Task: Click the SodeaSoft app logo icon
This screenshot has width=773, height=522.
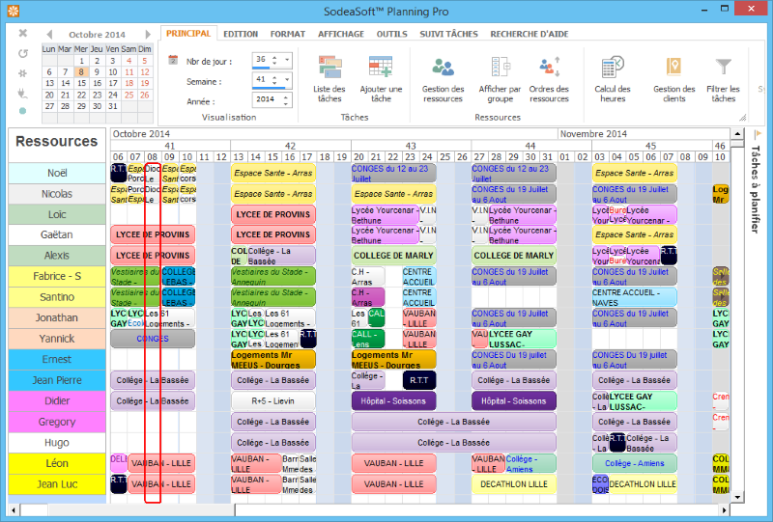Action: click(x=14, y=11)
